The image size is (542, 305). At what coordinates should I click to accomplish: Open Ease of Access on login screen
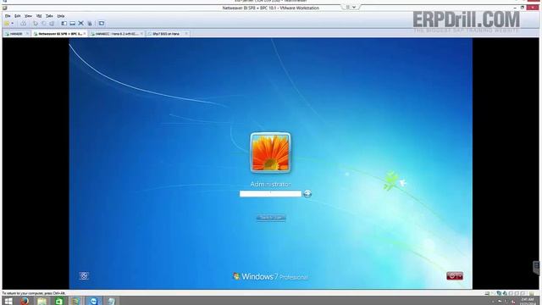(84, 276)
